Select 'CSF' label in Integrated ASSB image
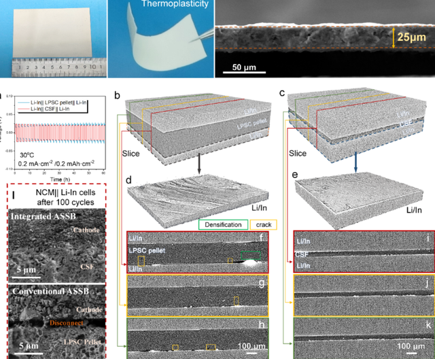 (x=87, y=267)
